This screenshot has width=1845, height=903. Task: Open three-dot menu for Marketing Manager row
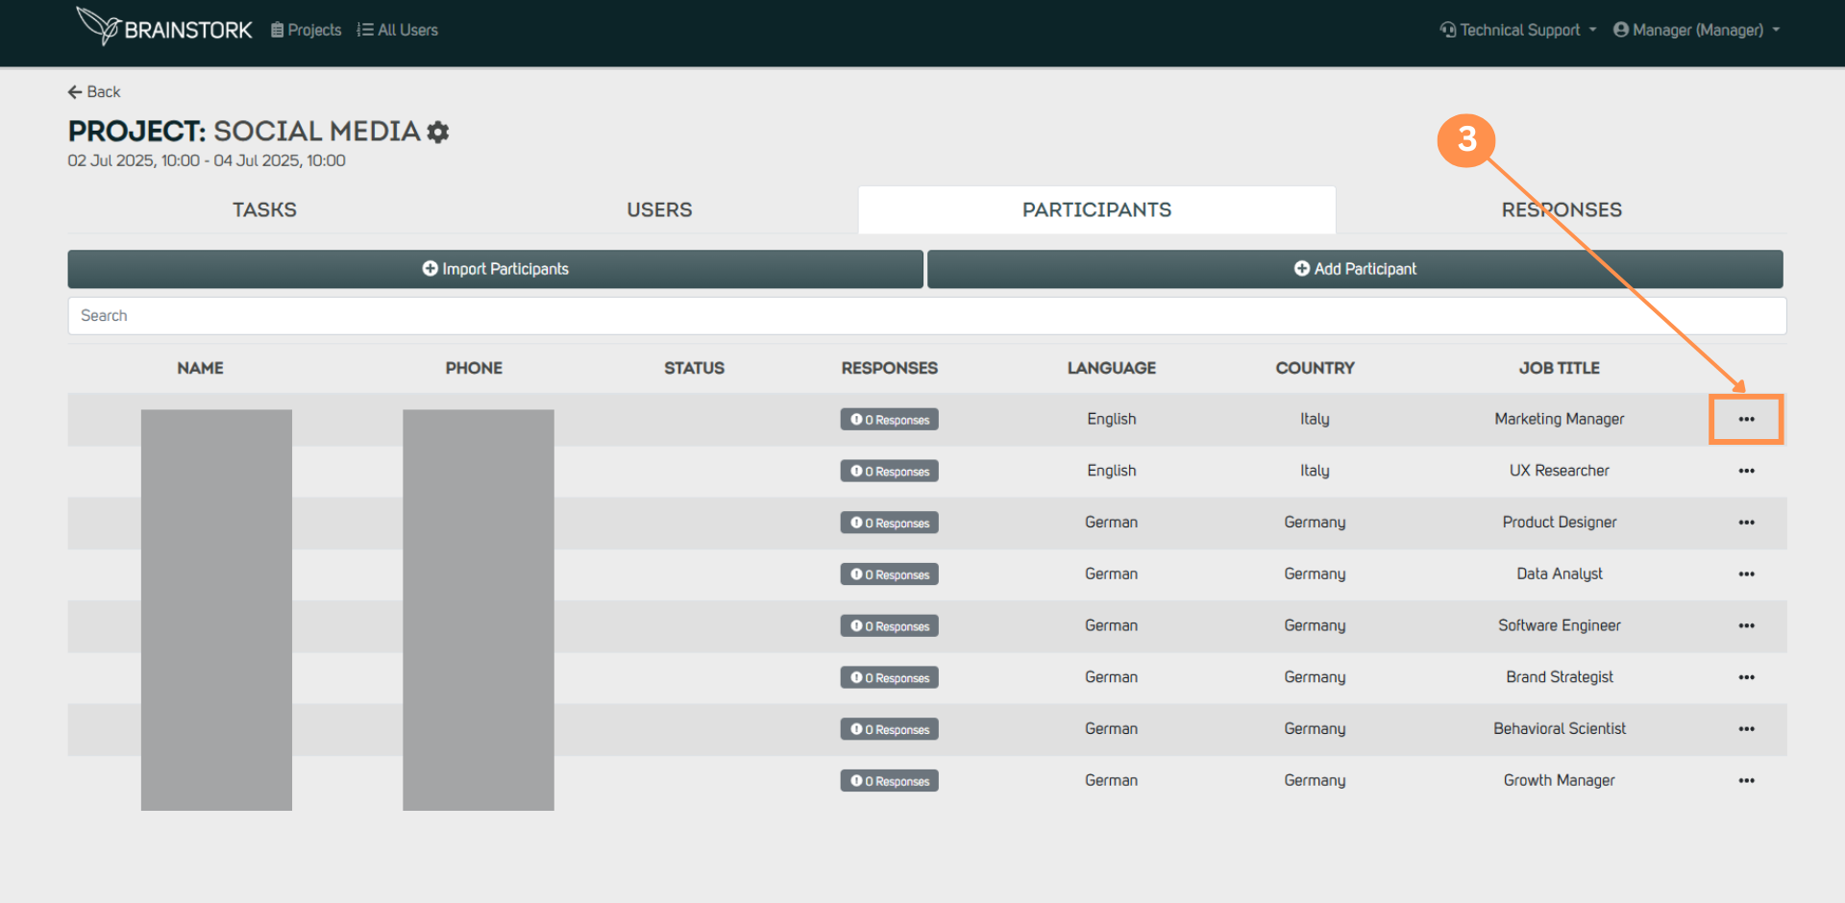(x=1746, y=419)
